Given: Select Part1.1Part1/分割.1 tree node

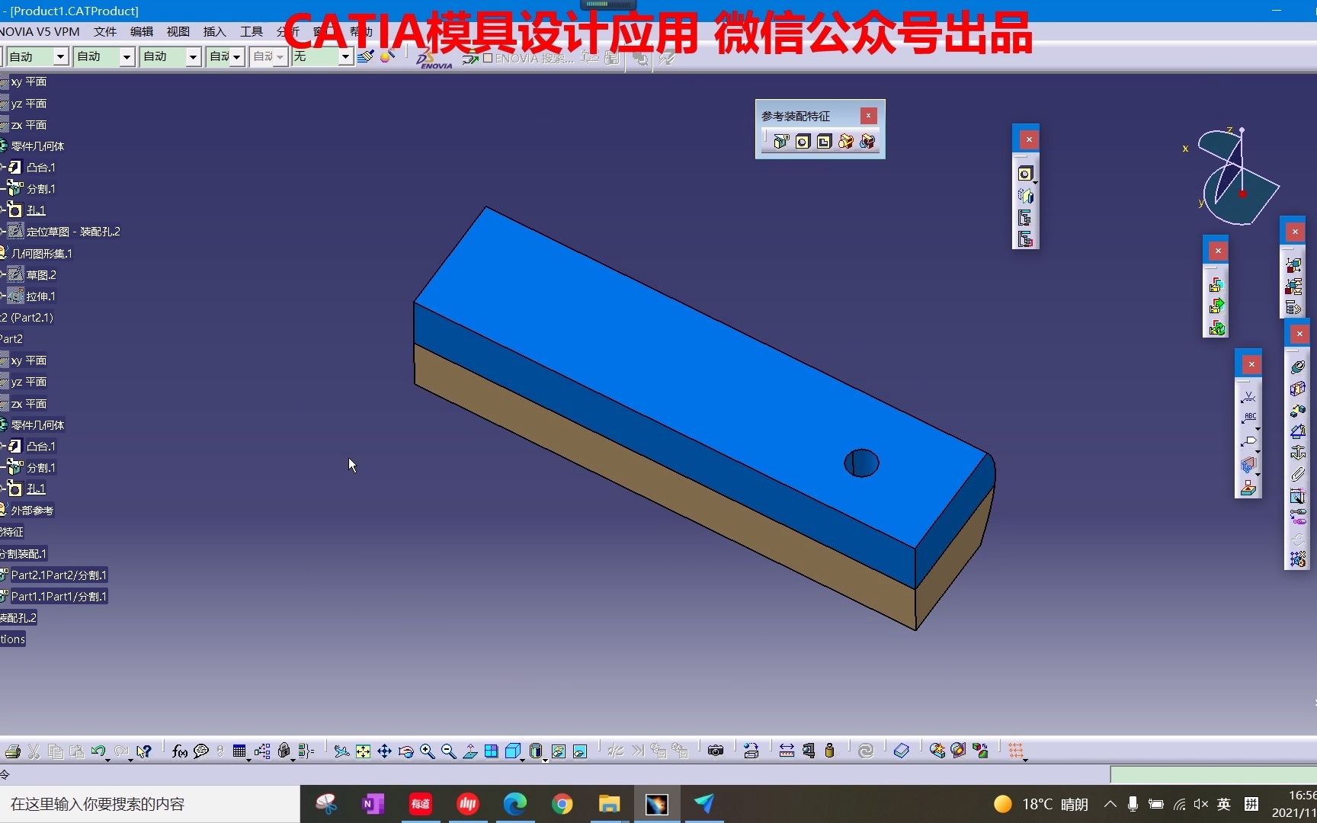Looking at the screenshot, I should tap(59, 597).
